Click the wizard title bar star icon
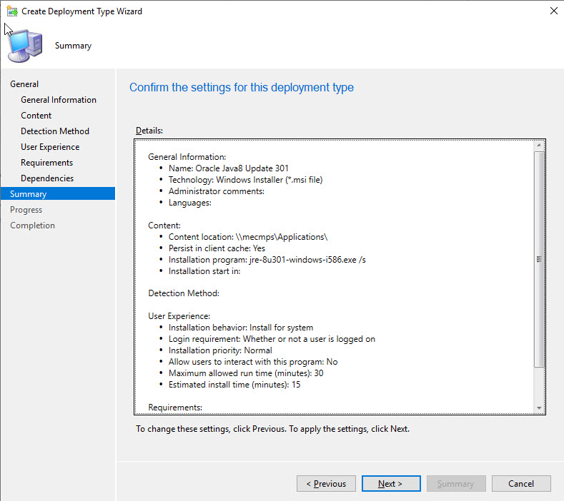Screen dimensions: 564x501 pos(10,11)
